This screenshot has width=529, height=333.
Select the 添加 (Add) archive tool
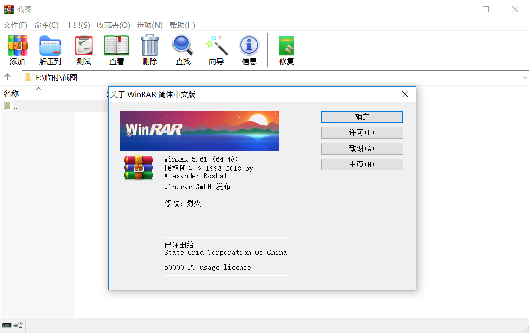[x=17, y=49]
